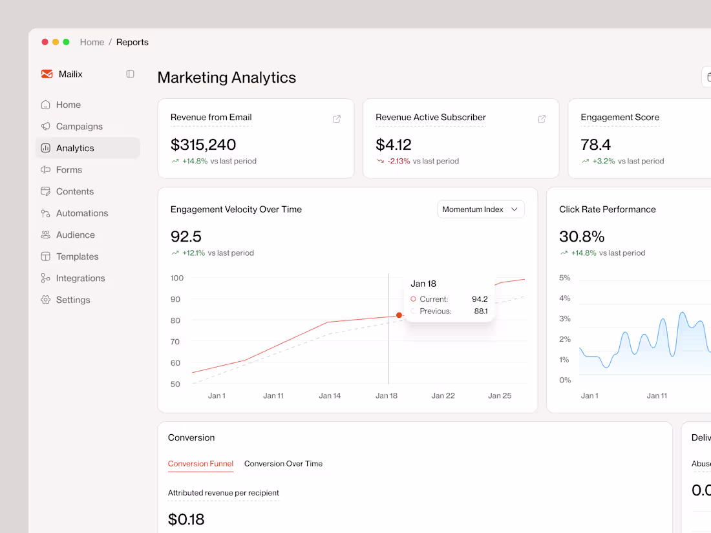Viewport: 711px width, 533px height.
Task: Open Forms from the sidebar
Action: pos(87,170)
